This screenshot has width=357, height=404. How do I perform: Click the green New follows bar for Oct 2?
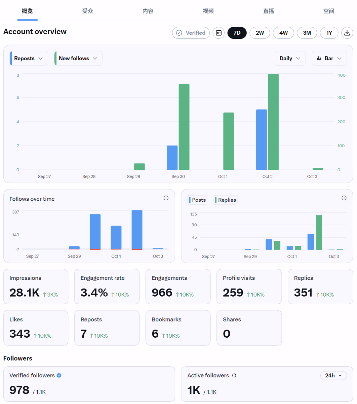click(x=273, y=122)
